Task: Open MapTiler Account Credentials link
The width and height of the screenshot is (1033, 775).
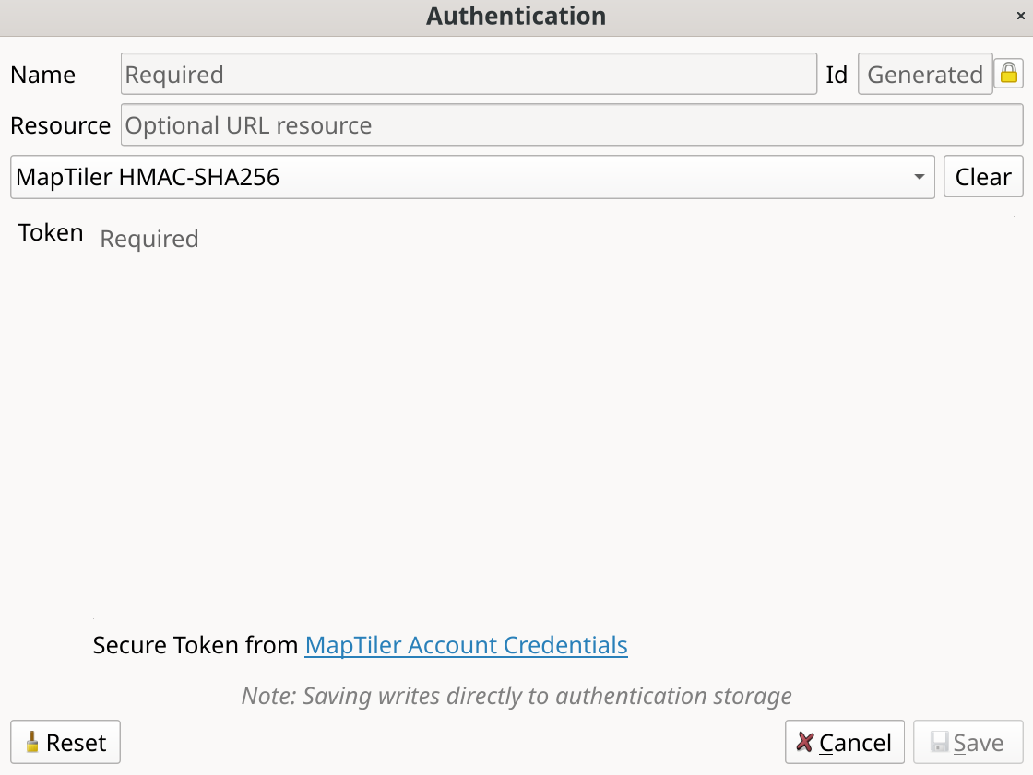Action: pos(466,645)
